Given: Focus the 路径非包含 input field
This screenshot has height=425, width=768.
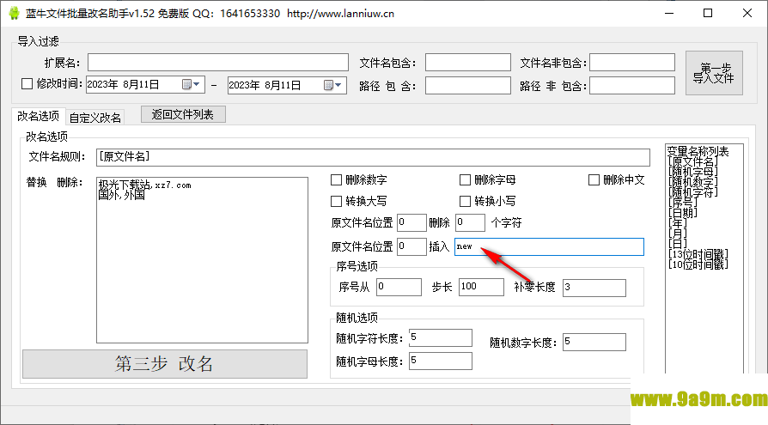Looking at the screenshot, I should [632, 86].
